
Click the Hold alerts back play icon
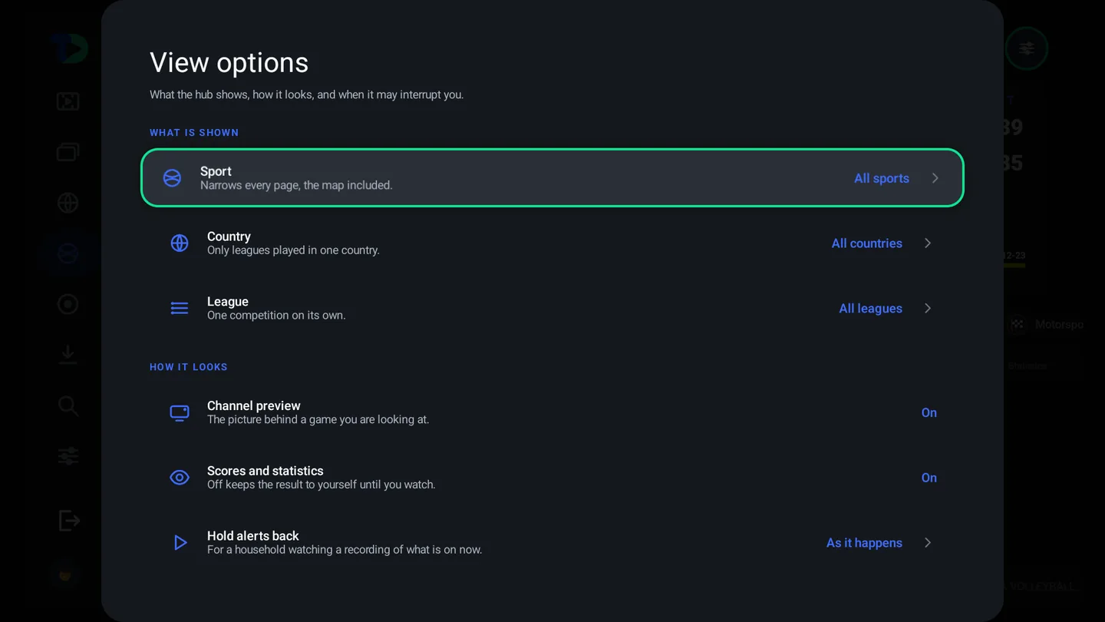(x=180, y=543)
